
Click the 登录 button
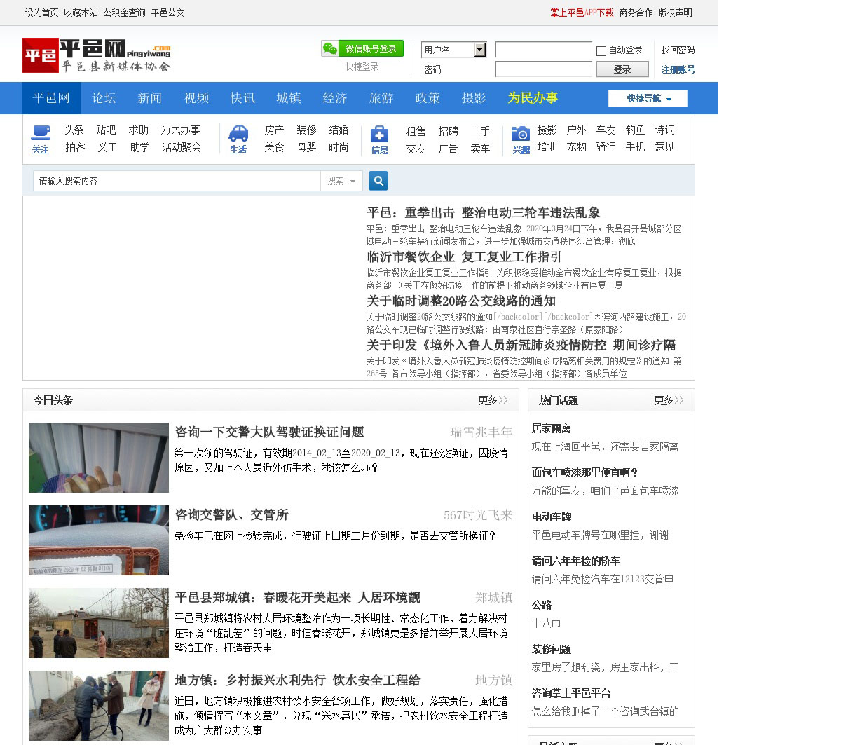[x=622, y=69]
